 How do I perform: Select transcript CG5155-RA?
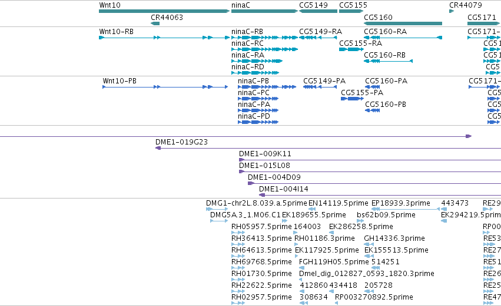[x=351, y=49]
